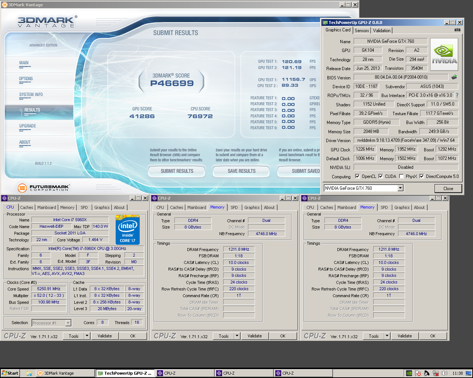Open the About tab in the rightmost CPU-Z window
This screenshot has width=473, height=378.
pos(419,207)
